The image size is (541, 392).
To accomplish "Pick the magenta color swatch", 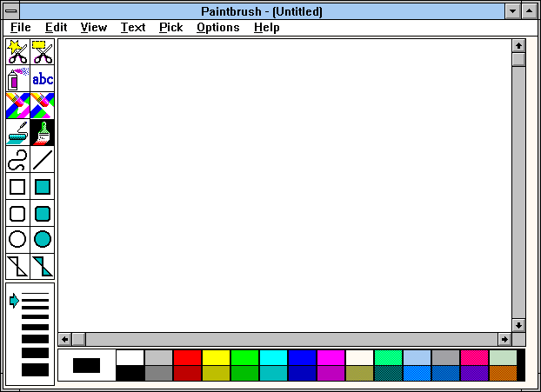I will coord(331,357).
